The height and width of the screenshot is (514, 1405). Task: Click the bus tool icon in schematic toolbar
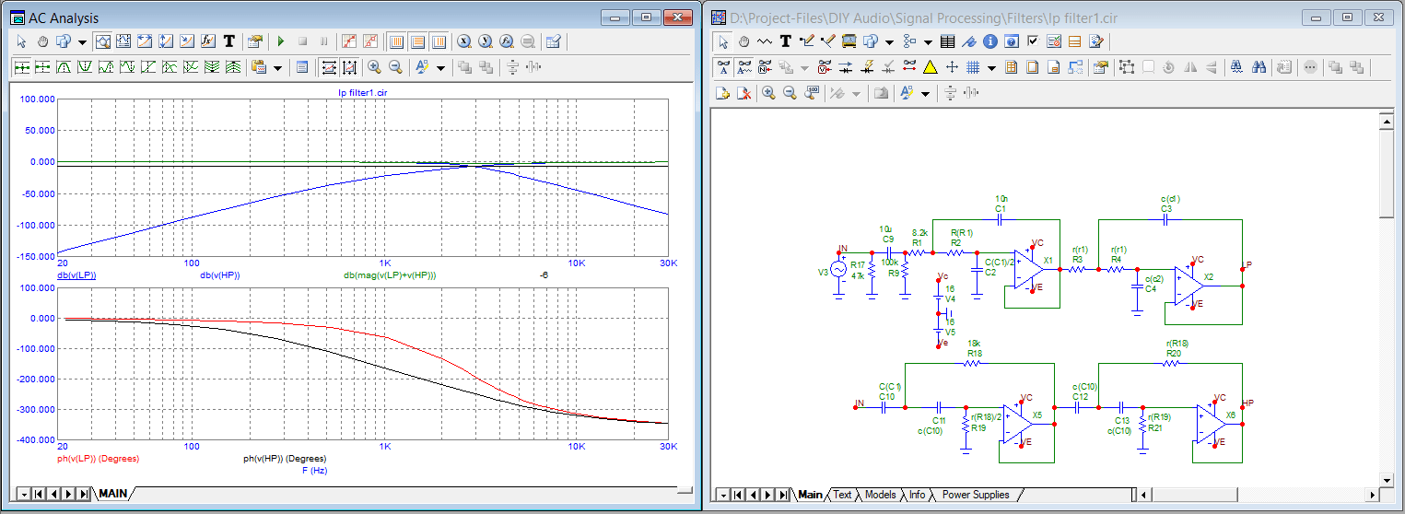point(849,41)
